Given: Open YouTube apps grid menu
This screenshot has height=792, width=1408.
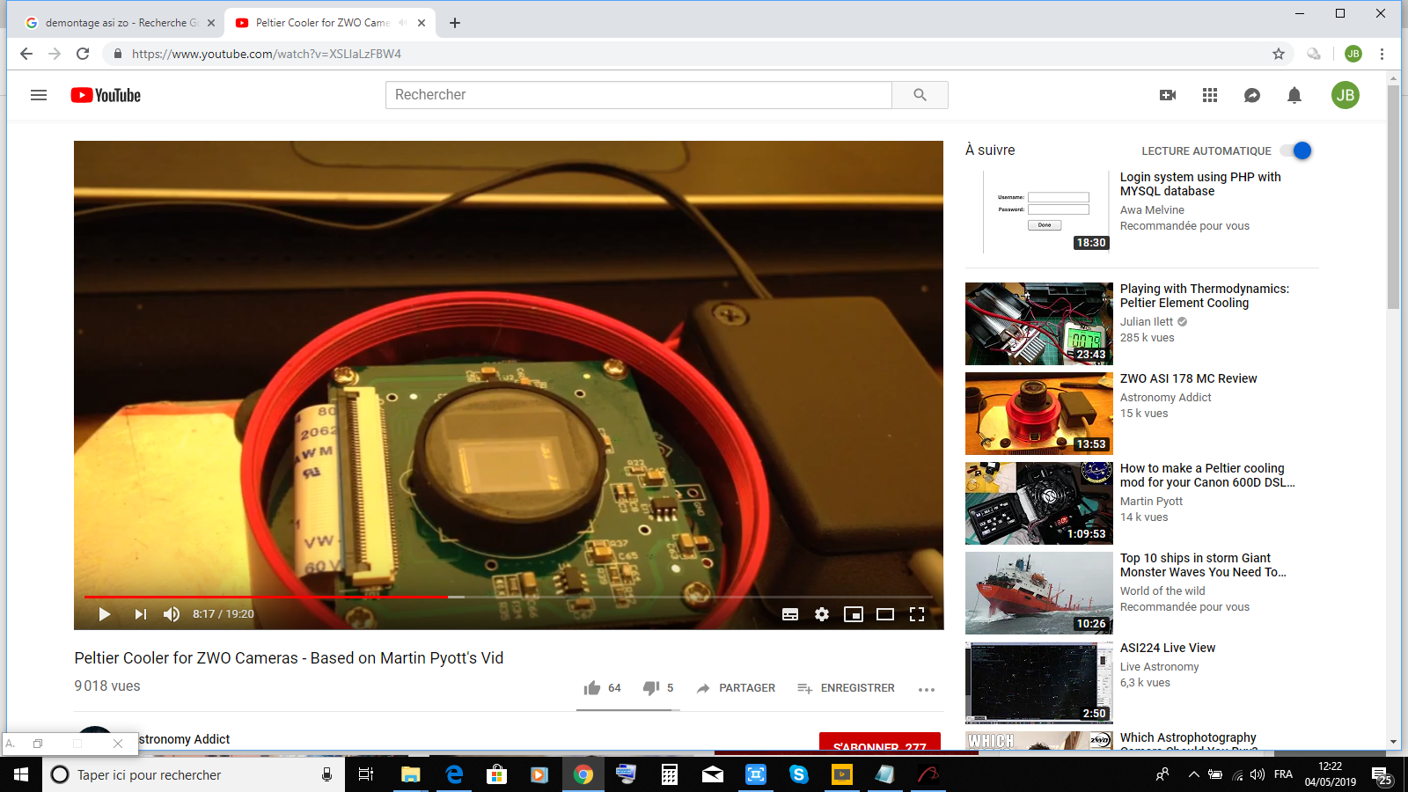Looking at the screenshot, I should pos(1210,95).
